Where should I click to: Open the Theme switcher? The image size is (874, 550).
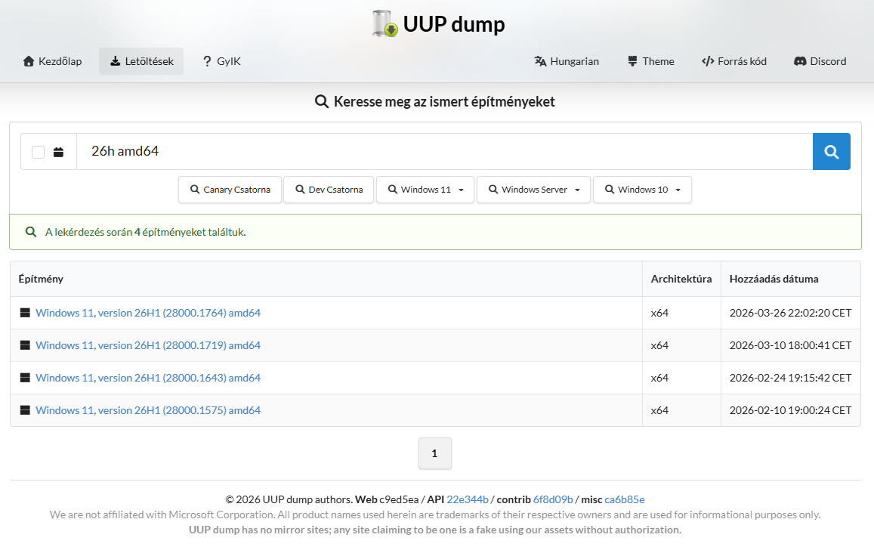point(650,61)
